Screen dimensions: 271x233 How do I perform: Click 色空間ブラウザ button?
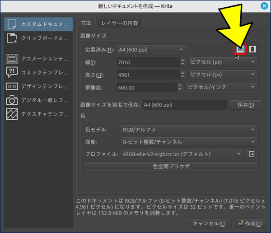click(171, 167)
